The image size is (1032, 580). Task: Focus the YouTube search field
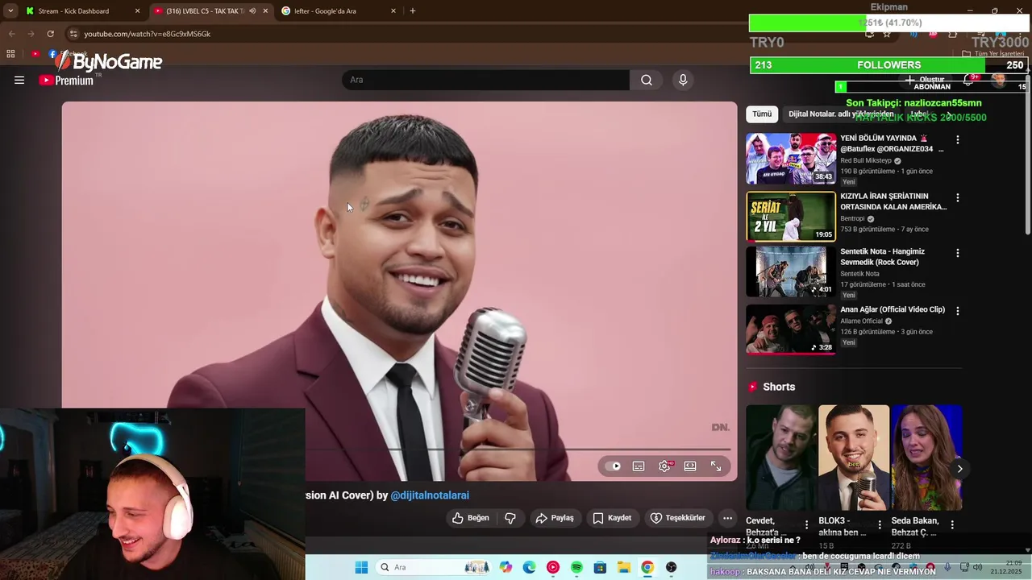[x=485, y=80]
